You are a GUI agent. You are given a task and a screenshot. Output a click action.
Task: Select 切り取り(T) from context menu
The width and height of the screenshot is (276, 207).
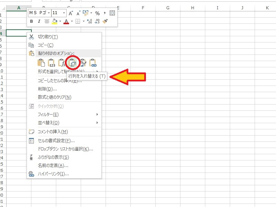pos(48,37)
